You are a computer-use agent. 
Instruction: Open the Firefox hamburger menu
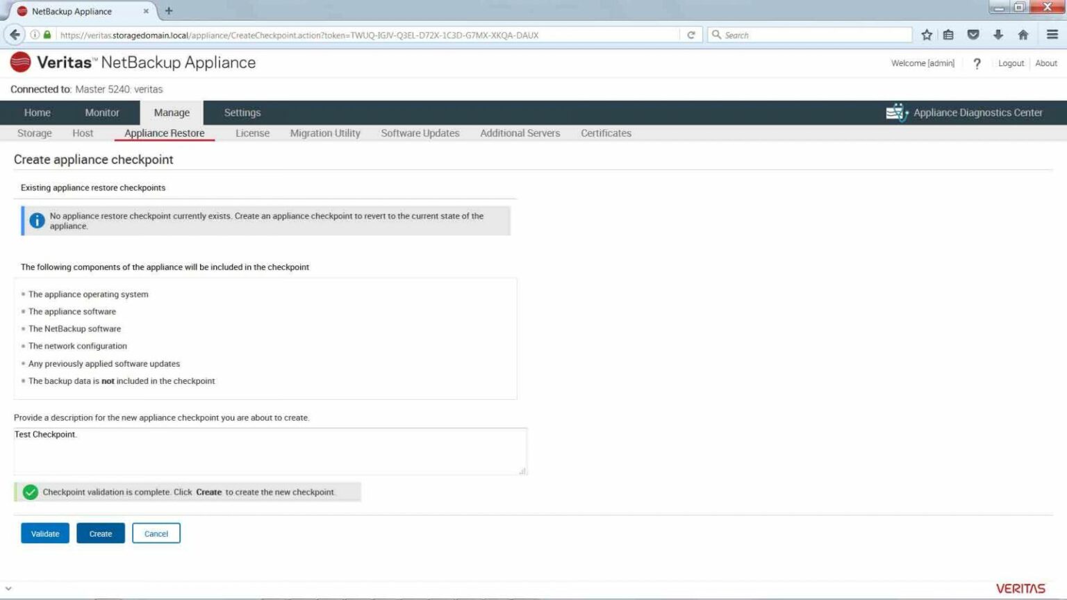1052,35
